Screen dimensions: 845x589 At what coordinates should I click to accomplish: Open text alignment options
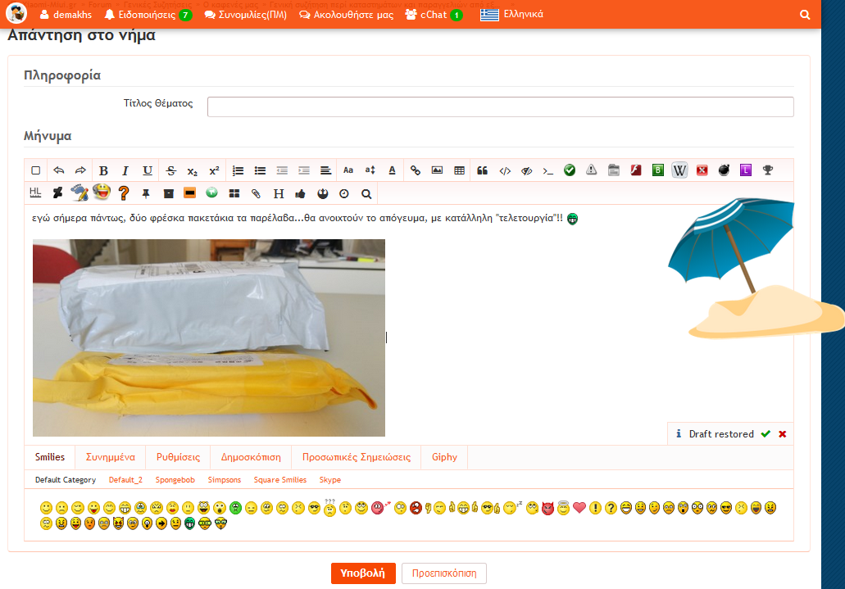point(325,171)
